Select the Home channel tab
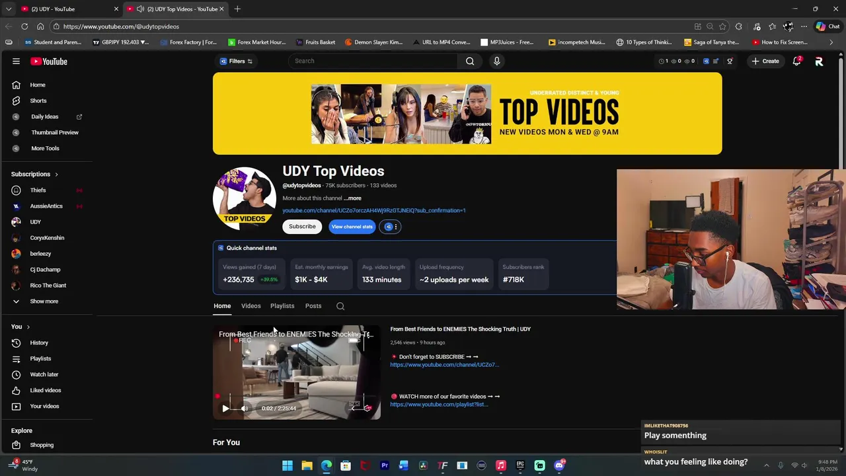Viewport: 846px width, 476px height. [222, 306]
